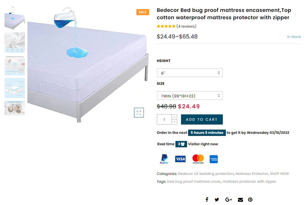
Task: Expand product image to fullscreen
Action: pos(139,113)
